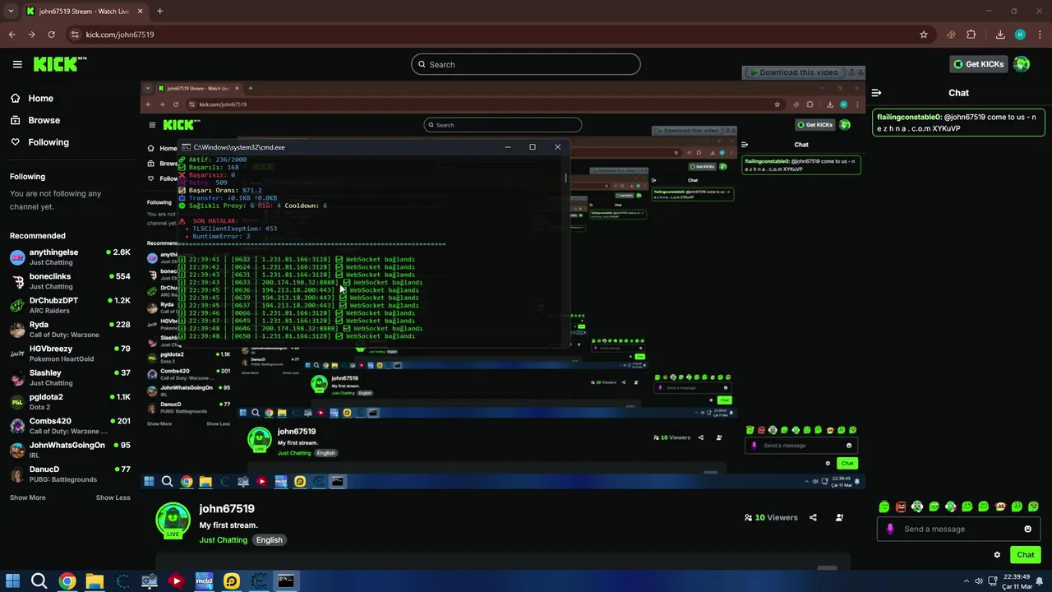
Task: Open Following in sidebar
Action: tap(39, 142)
